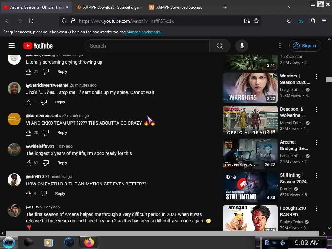Open more options for Warriors video
Screen dimensions: 332x249
coord(316,77)
